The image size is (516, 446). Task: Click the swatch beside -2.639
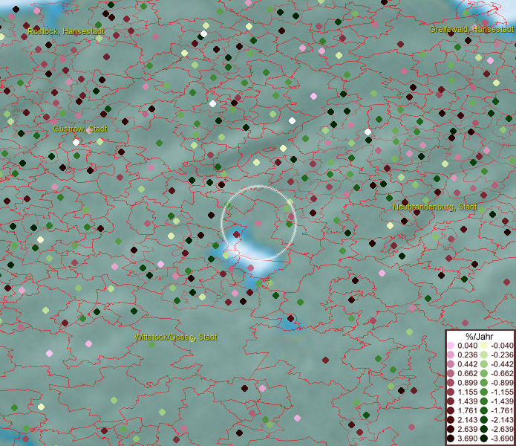point(484,429)
